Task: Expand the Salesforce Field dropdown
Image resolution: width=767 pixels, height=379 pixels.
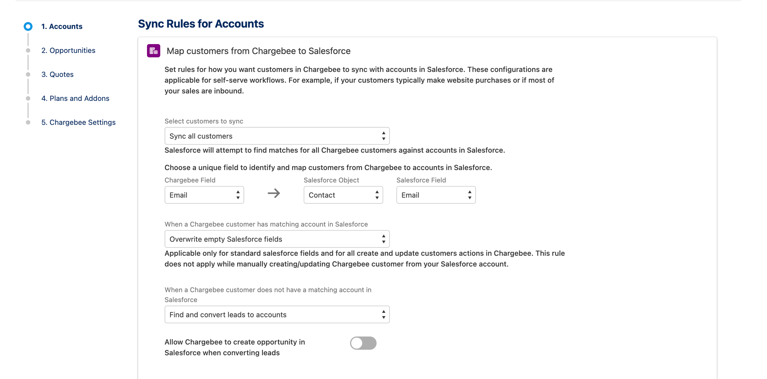Action: coord(436,195)
